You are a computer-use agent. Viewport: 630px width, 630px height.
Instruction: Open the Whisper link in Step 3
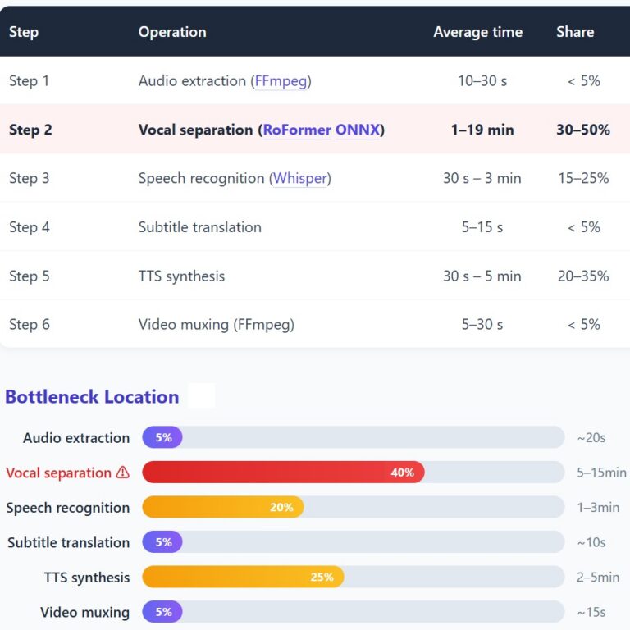(x=299, y=178)
